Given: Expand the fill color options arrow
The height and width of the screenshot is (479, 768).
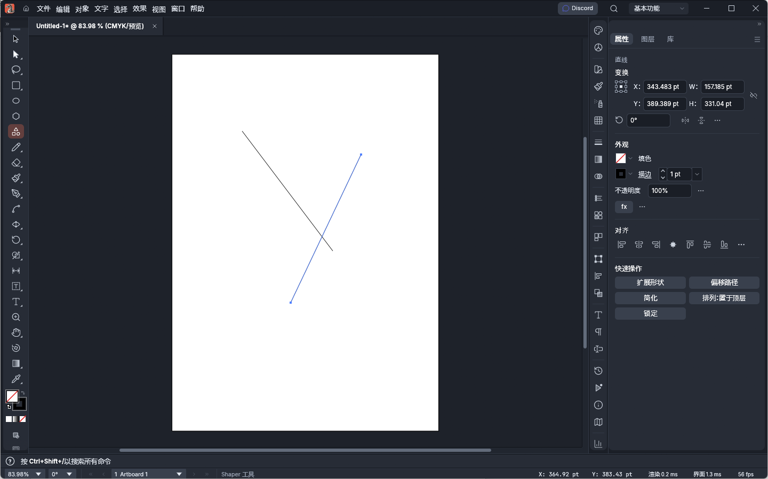Looking at the screenshot, I should coord(630,158).
